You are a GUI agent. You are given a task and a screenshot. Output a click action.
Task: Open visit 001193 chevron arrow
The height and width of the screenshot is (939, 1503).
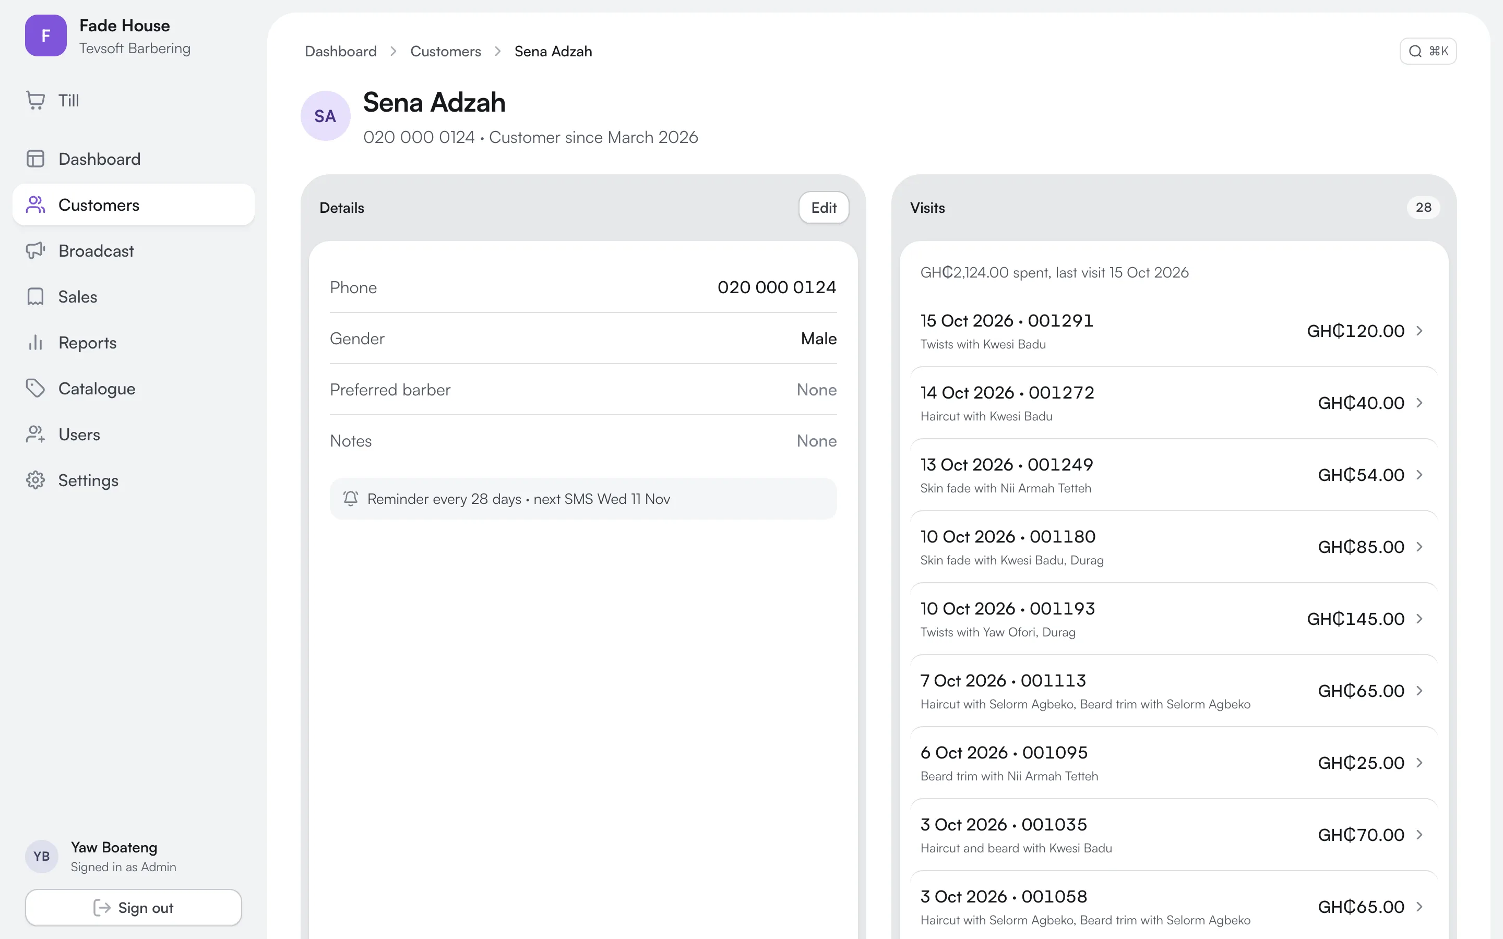tap(1420, 619)
